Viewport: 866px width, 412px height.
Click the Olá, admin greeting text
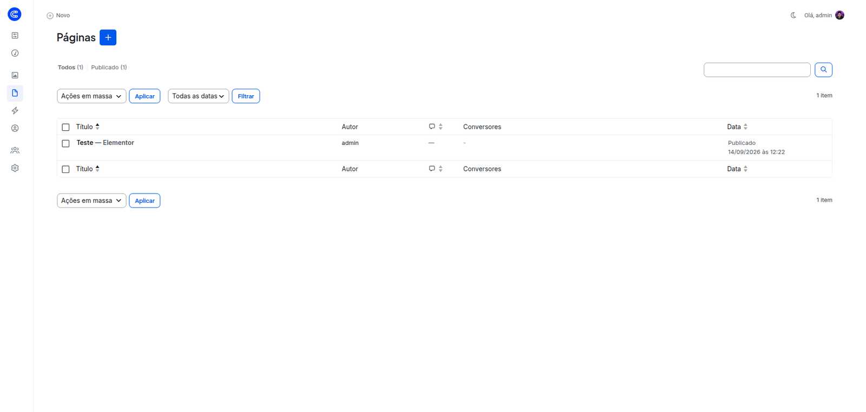(x=818, y=15)
